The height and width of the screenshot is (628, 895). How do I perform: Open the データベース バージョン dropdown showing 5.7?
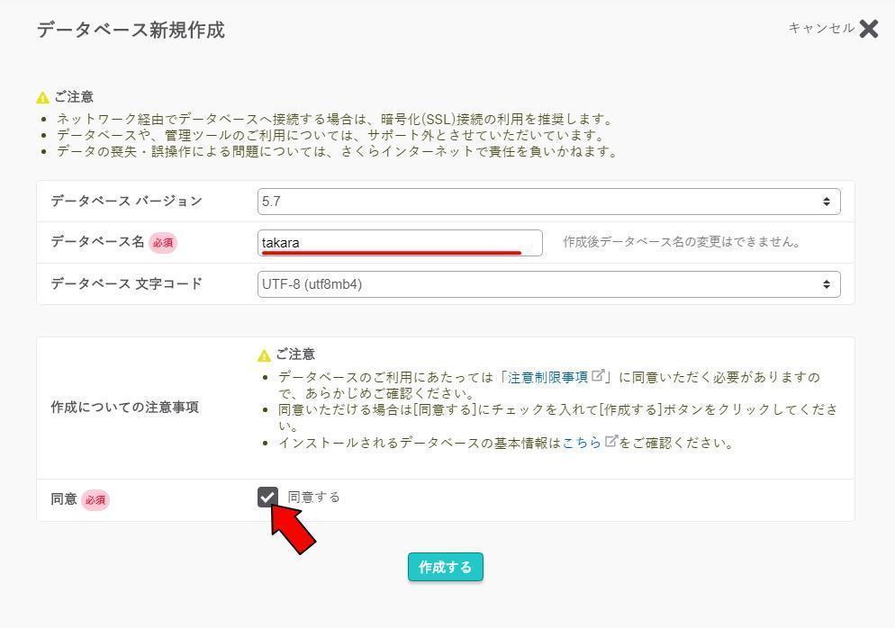[548, 202]
